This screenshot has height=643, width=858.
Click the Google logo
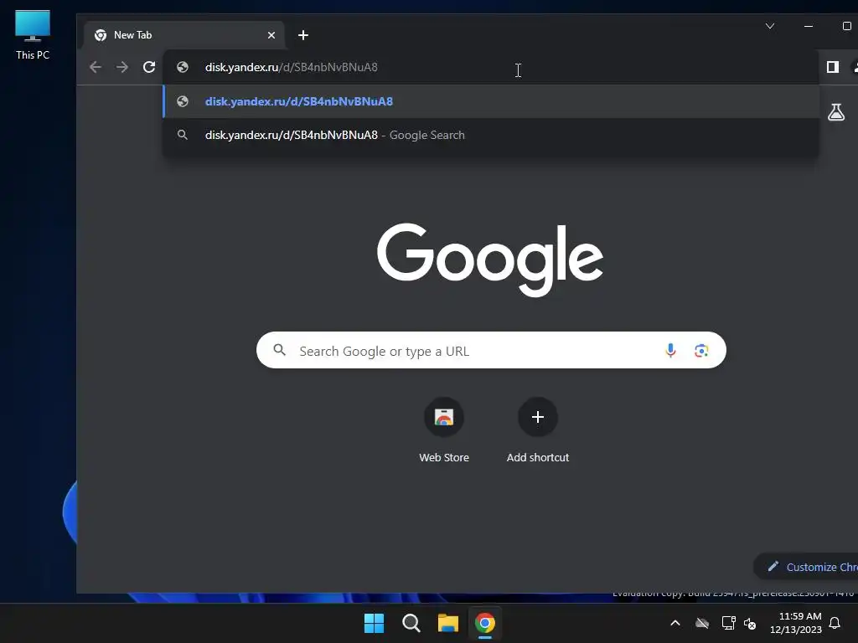click(x=490, y=260)
